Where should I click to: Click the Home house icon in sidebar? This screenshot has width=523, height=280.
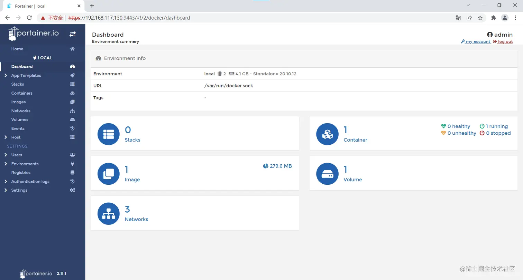click(72, 49)
